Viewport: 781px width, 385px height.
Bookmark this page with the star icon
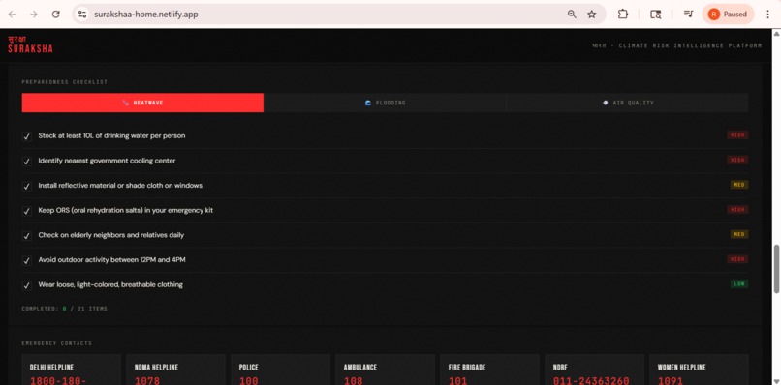coord(592,15)
